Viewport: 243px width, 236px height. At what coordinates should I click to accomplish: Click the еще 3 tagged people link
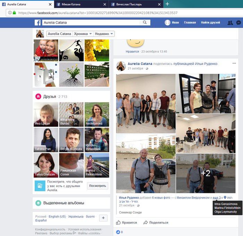[217, 197]
